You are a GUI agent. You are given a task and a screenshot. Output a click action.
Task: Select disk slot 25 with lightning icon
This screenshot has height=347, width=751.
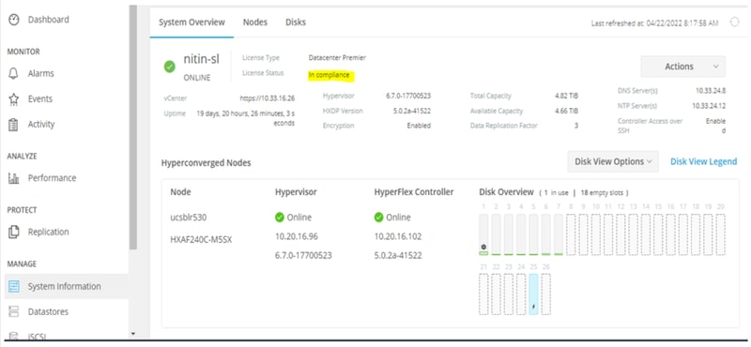pyautogui.click(x=533, y=294)
